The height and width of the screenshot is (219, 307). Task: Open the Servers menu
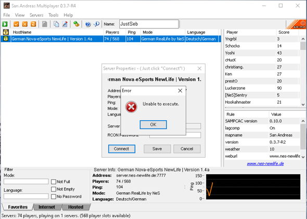tap(36, 15)
